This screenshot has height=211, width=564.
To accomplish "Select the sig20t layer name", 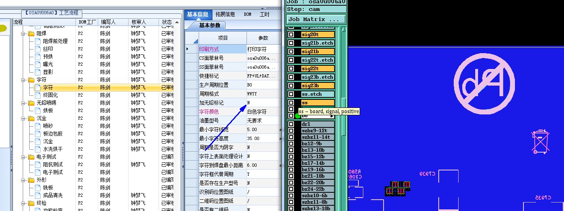I will tap(317, 34).
